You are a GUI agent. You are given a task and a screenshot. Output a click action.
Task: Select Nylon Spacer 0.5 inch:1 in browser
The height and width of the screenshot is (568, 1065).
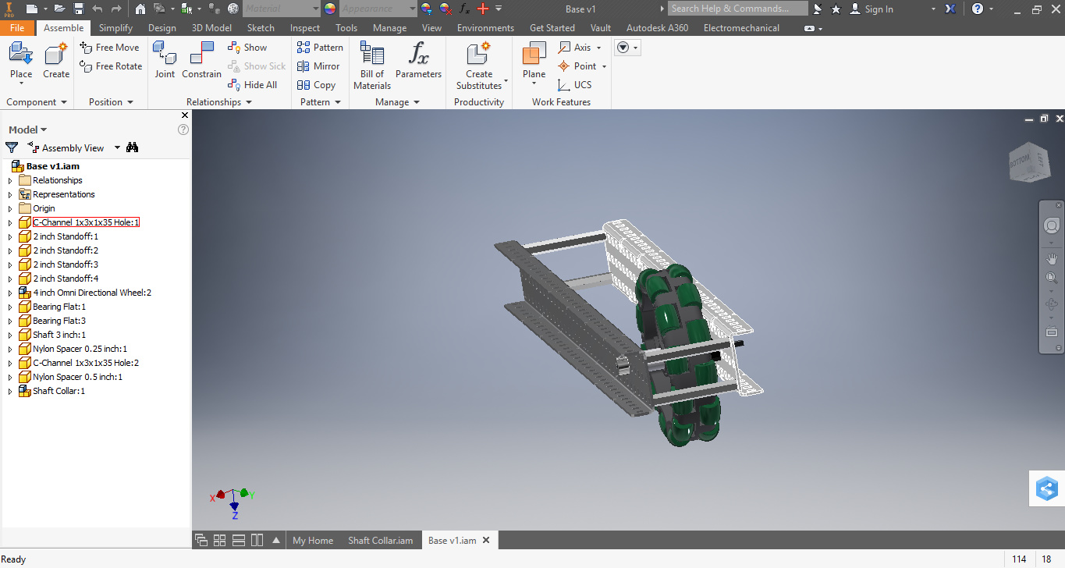coord(77,377)
